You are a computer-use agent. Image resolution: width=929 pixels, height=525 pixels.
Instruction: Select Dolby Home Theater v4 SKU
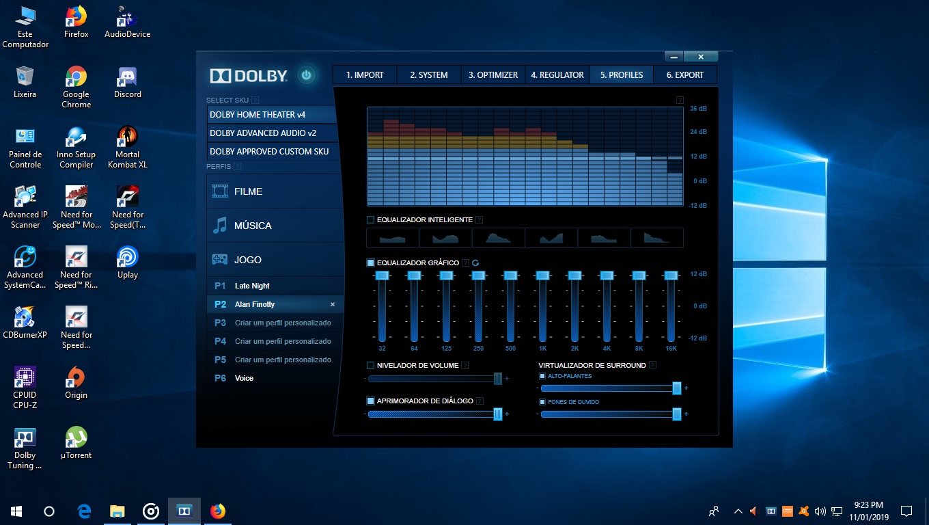272,115
